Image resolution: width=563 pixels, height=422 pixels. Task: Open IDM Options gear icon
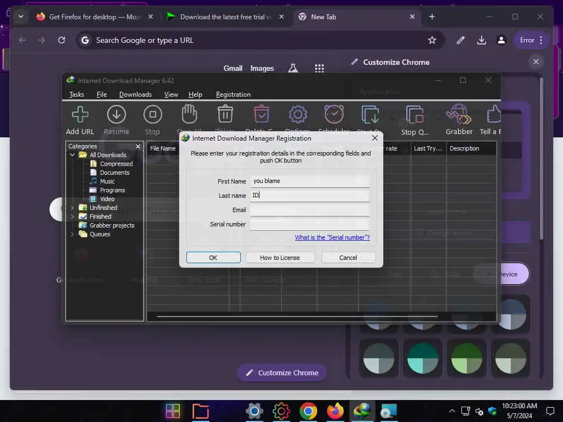(297, 115)
